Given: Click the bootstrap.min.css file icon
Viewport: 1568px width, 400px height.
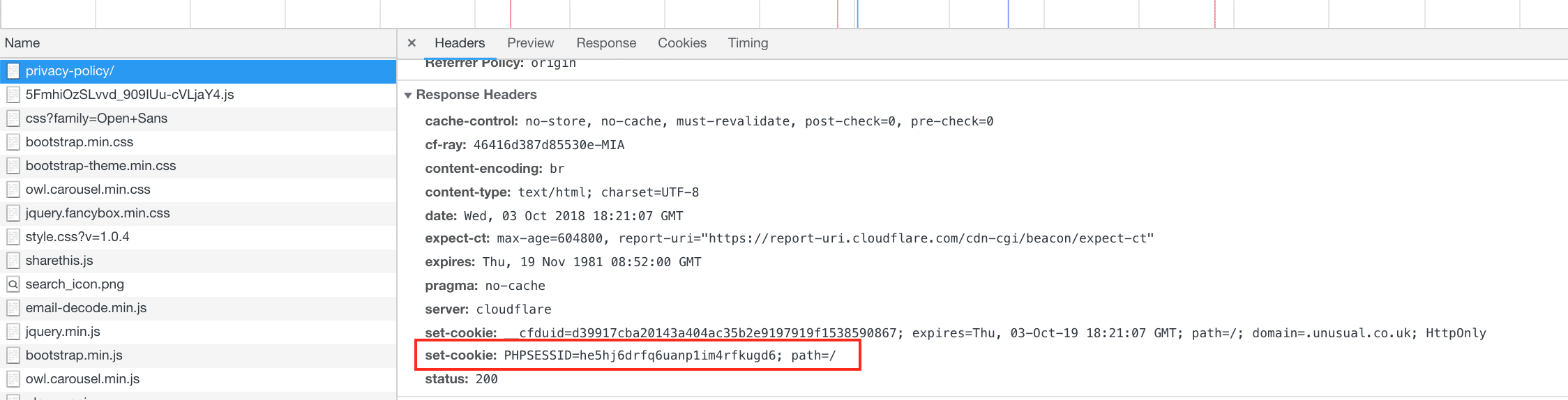Looking at the screenshot, I should (x=13, y=142).
